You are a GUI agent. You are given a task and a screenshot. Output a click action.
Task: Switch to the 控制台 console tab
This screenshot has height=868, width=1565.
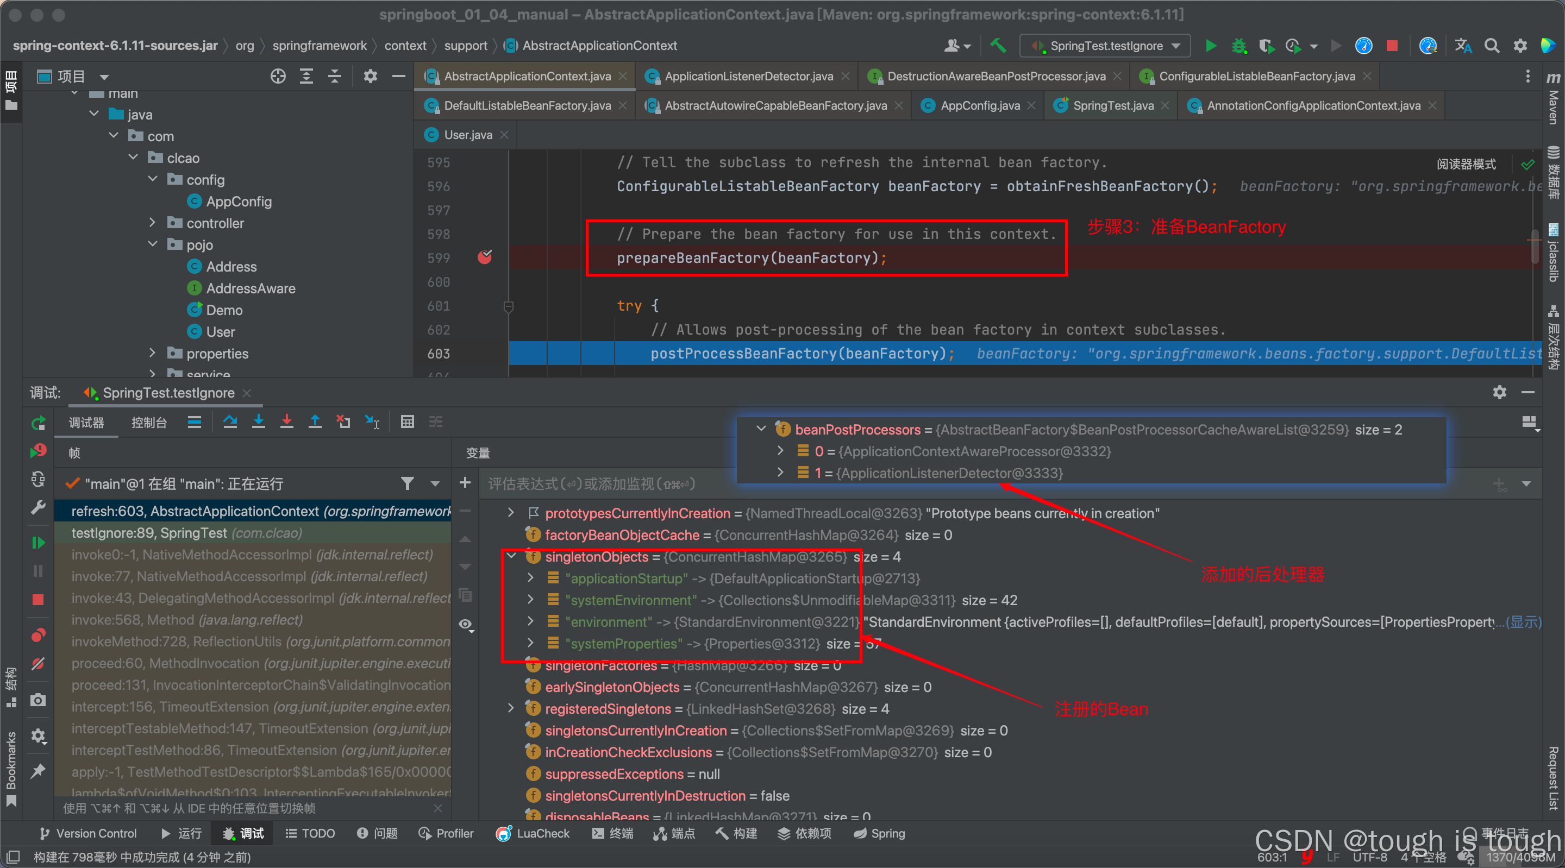[x=149, y=422]
